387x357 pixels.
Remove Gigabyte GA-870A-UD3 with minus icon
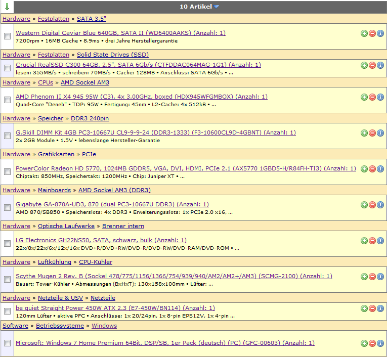pos(372,205)
